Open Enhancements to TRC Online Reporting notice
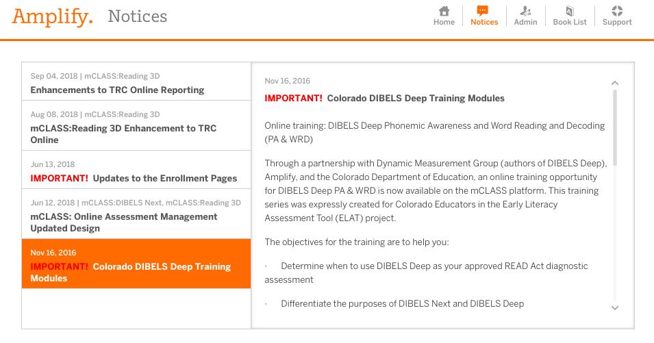The width and height of the screenshot is (654, 343). coord(136,81)
